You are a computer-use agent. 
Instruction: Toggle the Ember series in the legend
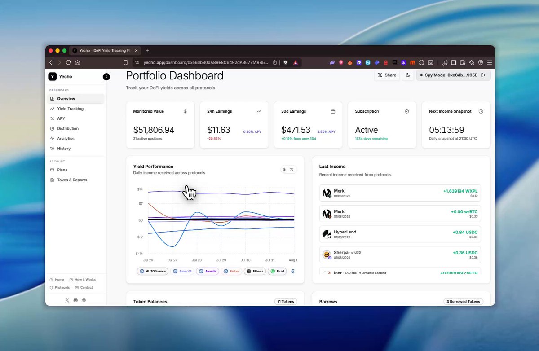[231, 271]
